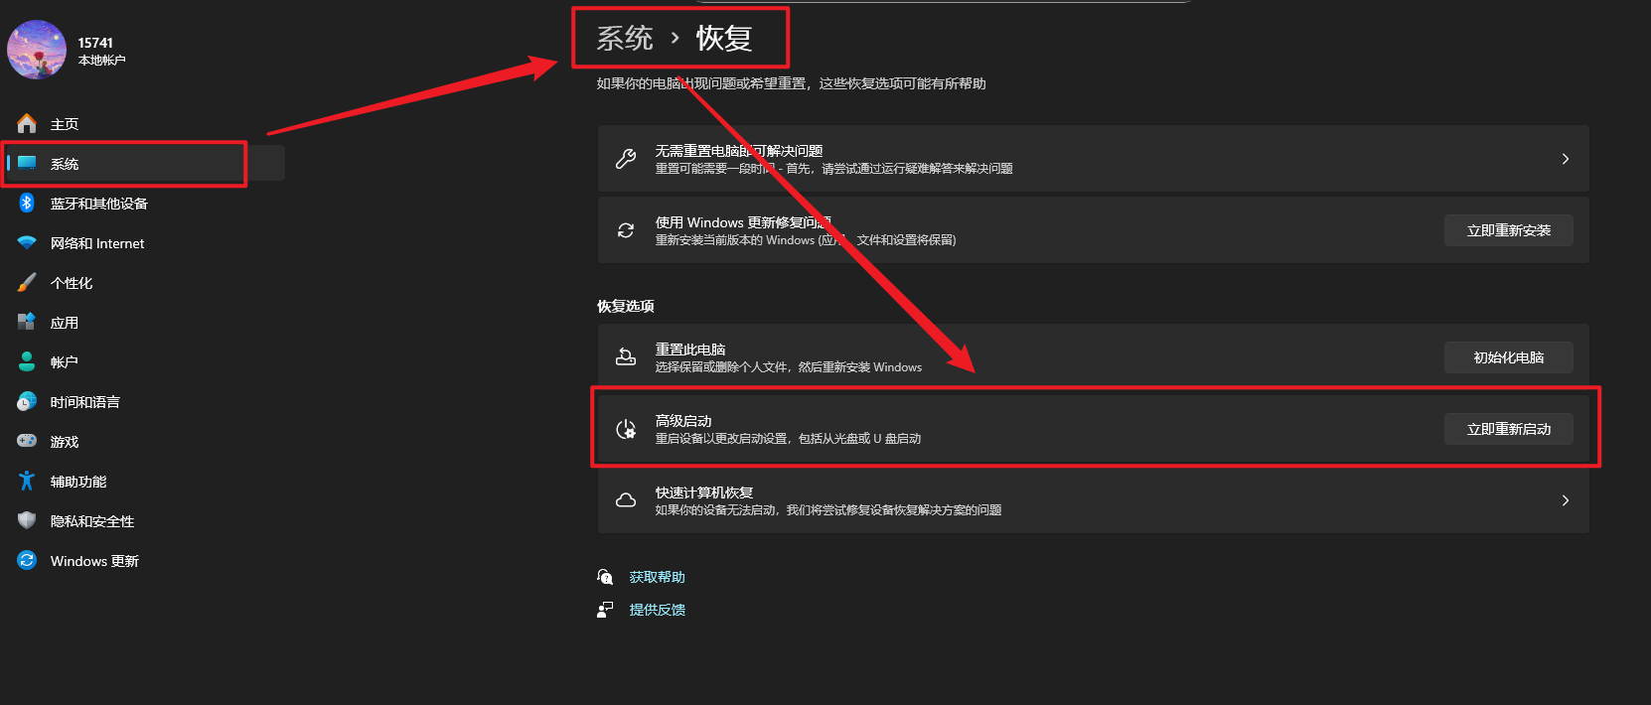This screenshot has width=1651, height=705.
Task: Click 系统 in the breadcrumb header
Action: (x=625, y=38)
